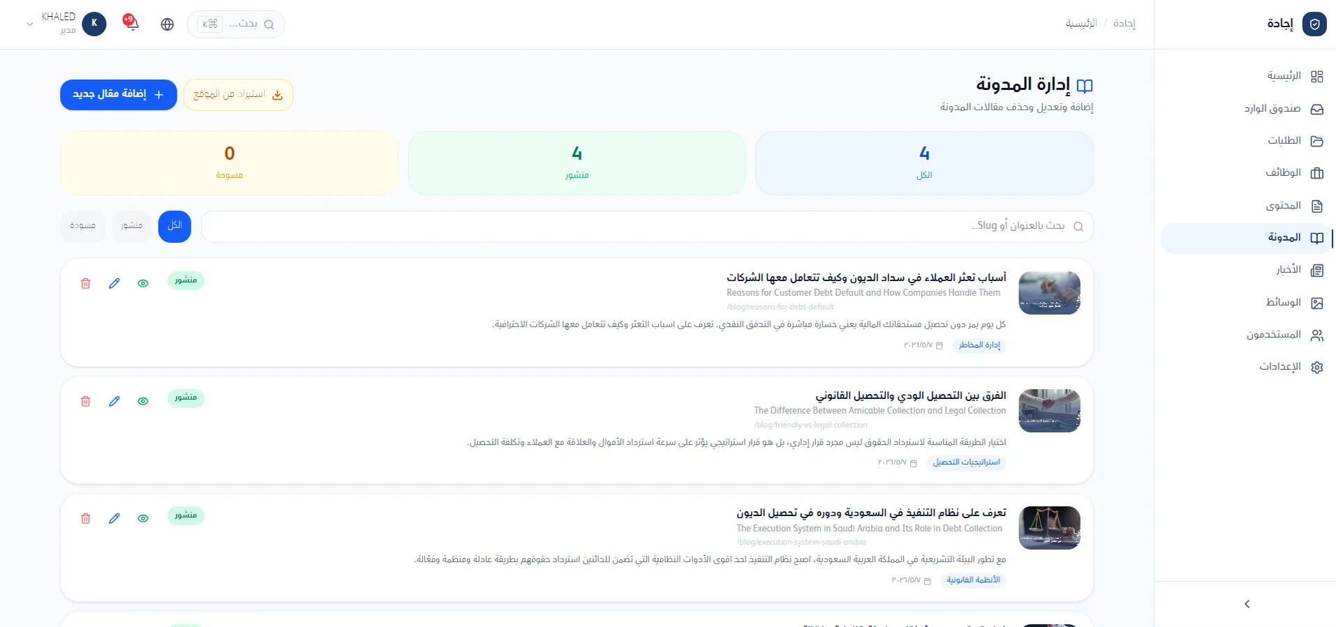Screen dimensions: 1336x627
Task: Click slug /blog/execution-system-saudi-arabia
Action: click(x=801, y=542)
